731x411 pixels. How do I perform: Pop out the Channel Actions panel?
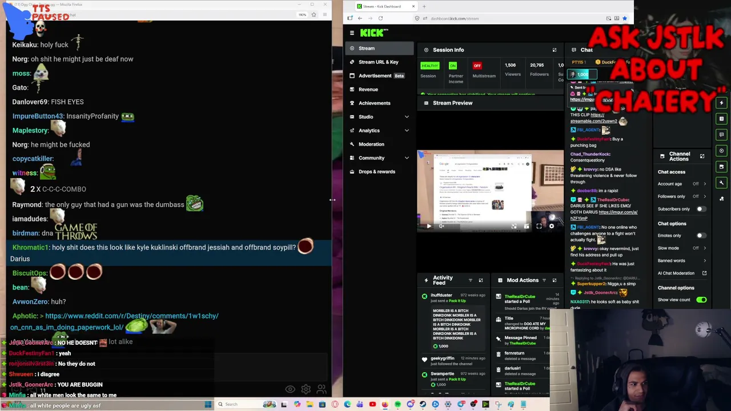pos(702,156)
